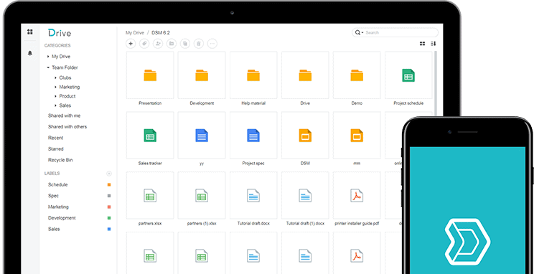Open notifications bell icon
Image resolution: width=534 pixels, height=274 pixels.
click(x=30, y=53)
